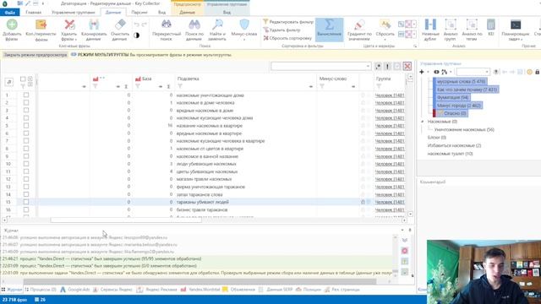Click the Clone data icon

tap(94, 24)
